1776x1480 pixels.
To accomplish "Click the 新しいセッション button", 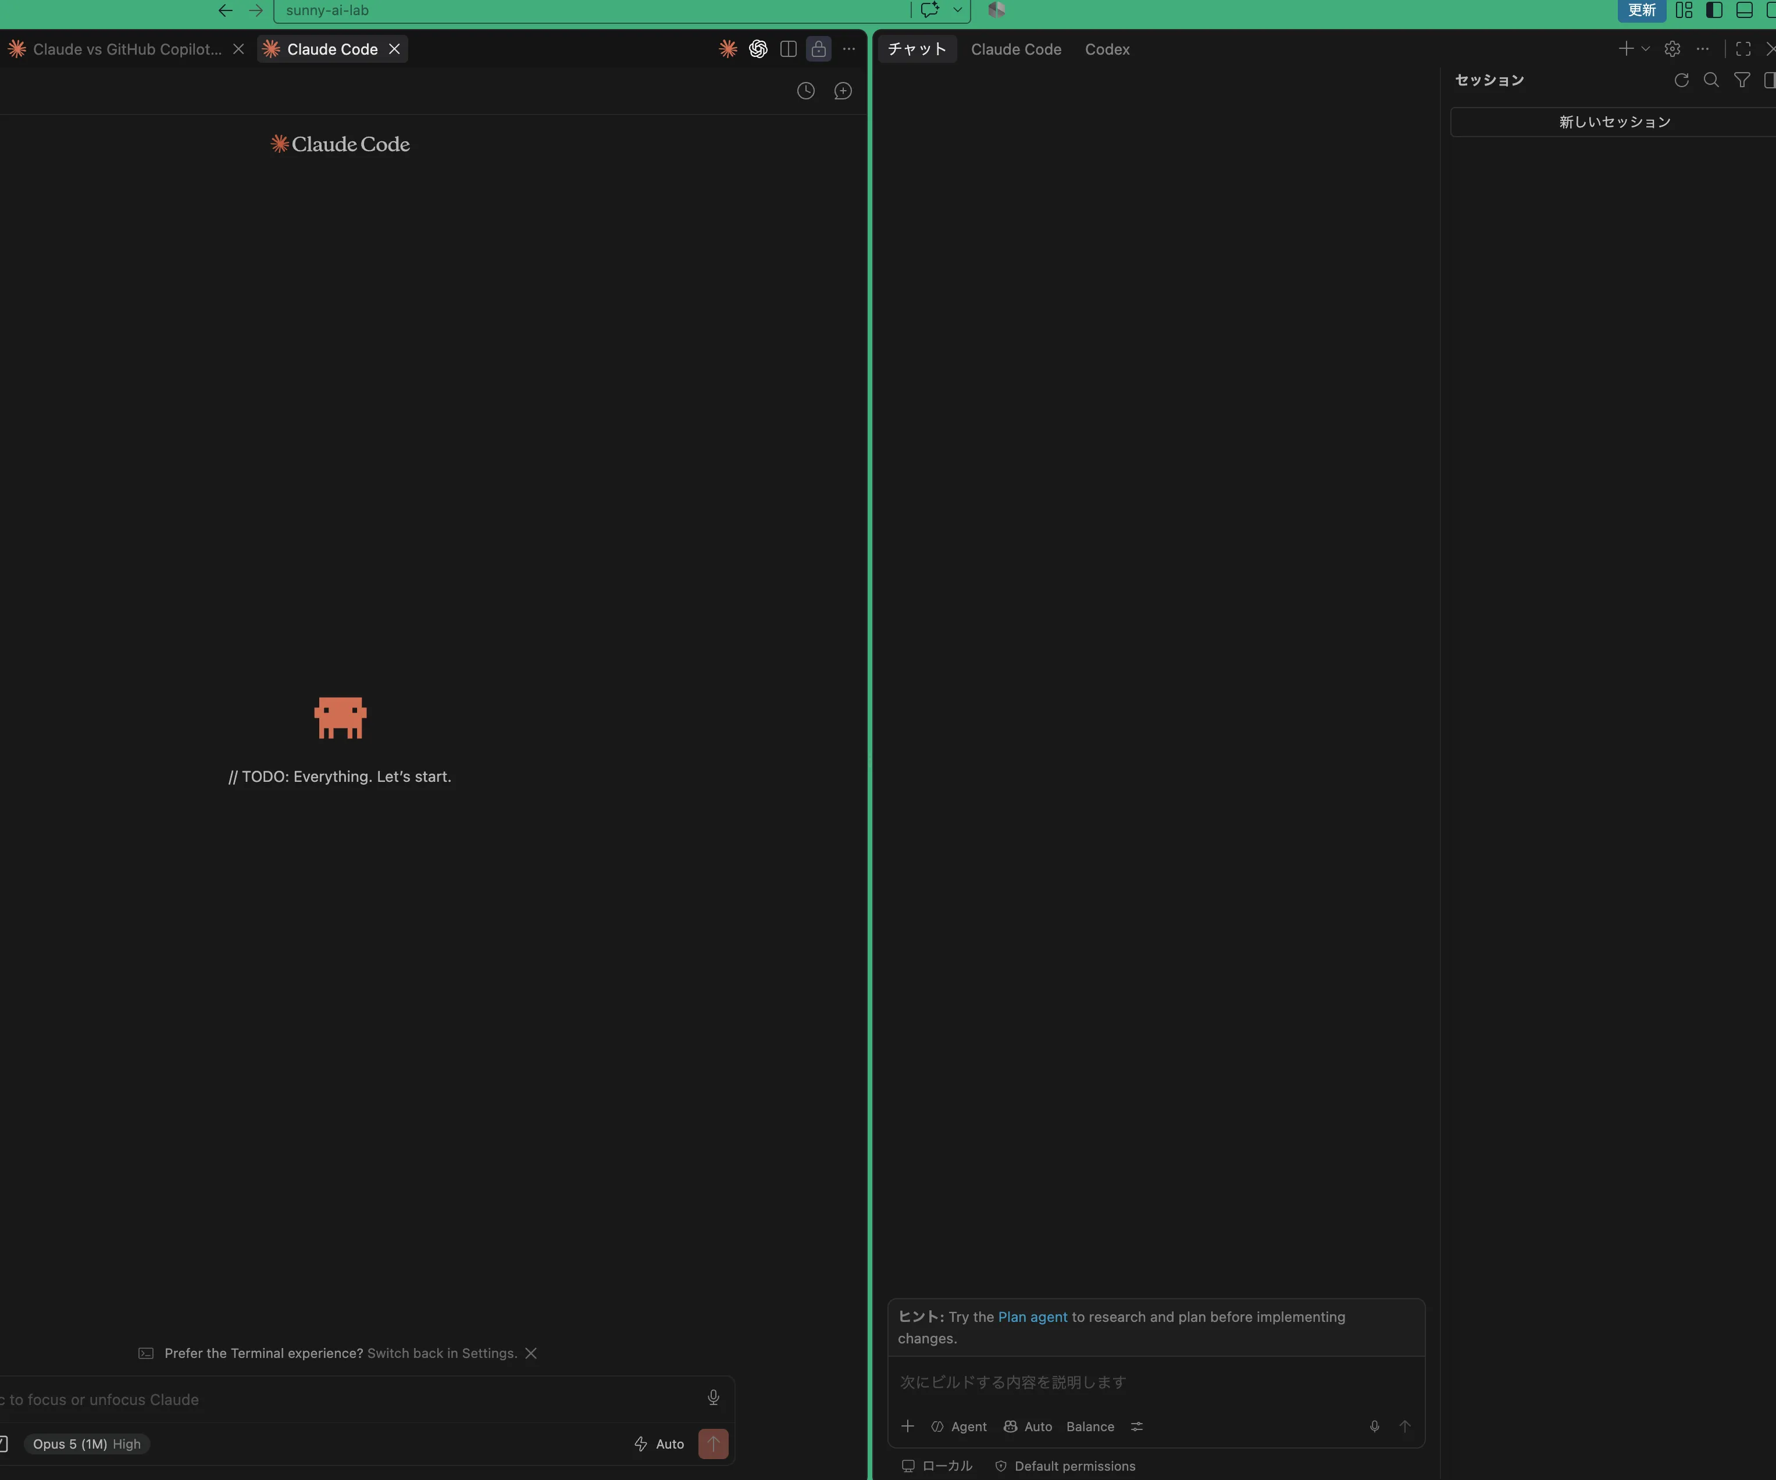I will (x=1614, y=121).
